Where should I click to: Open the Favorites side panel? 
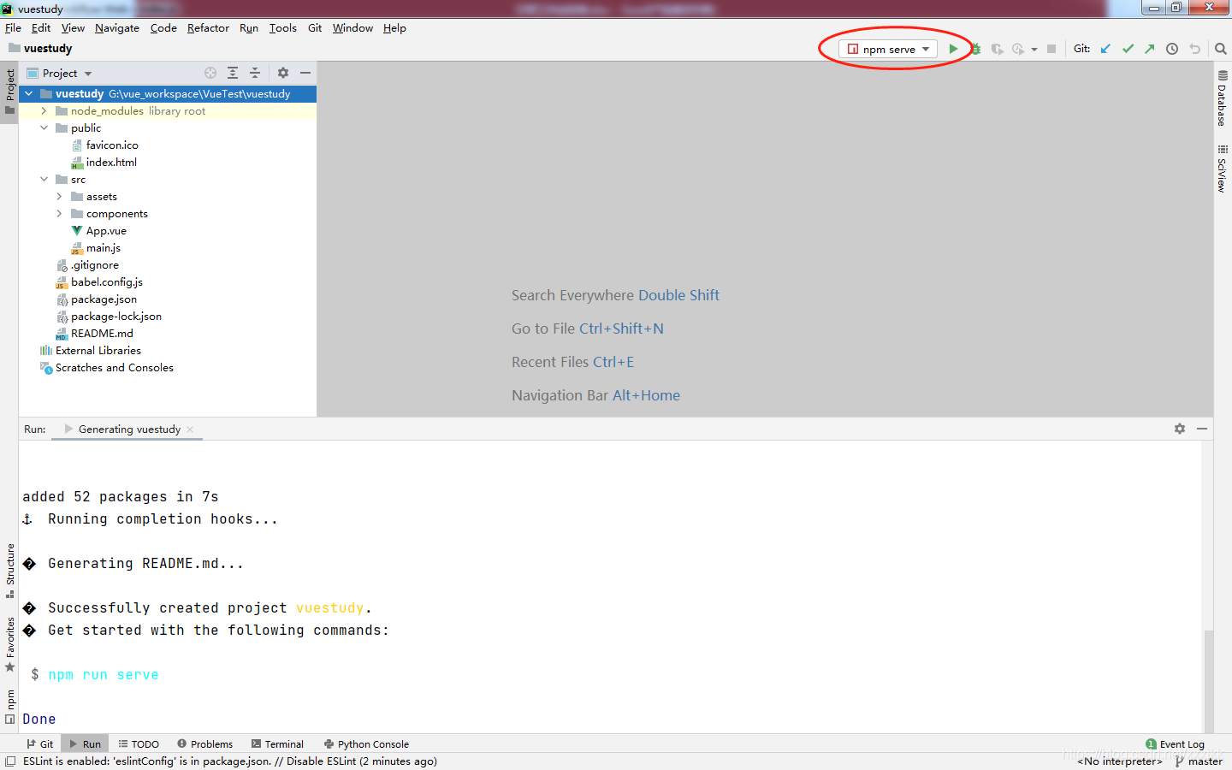coord(9,644)
